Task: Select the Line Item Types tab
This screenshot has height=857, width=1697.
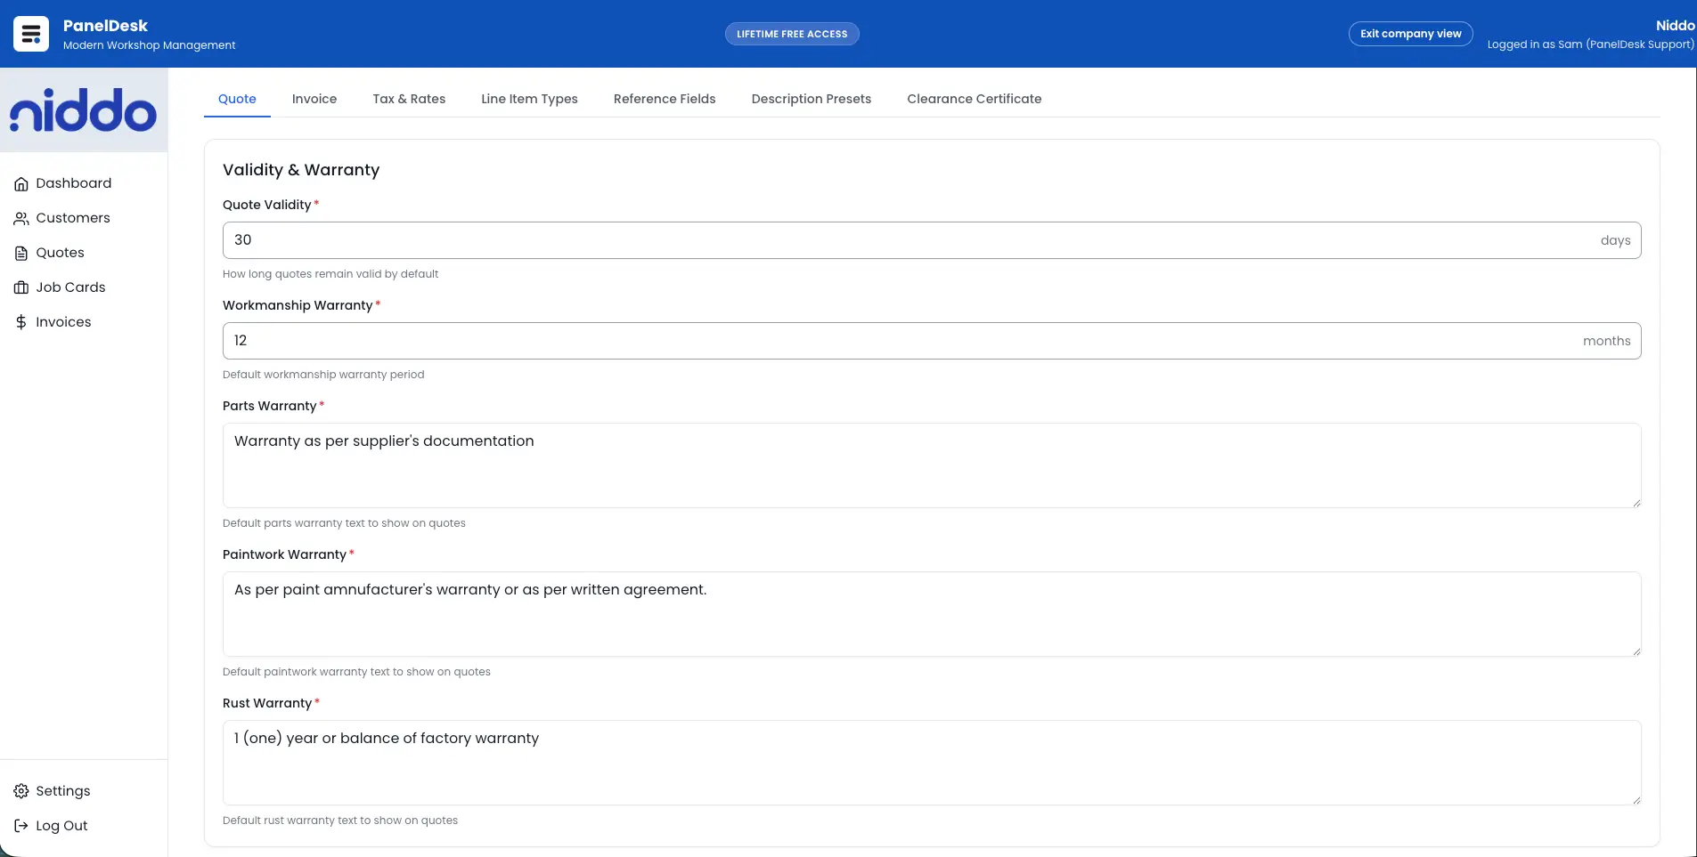Action: [529, 99]
